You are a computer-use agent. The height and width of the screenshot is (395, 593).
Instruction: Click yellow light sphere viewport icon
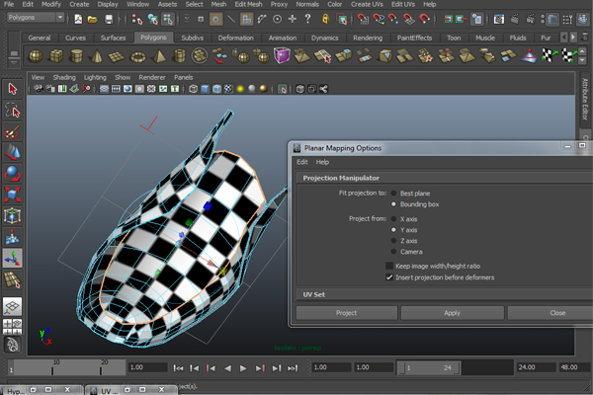tap(240, 89)
